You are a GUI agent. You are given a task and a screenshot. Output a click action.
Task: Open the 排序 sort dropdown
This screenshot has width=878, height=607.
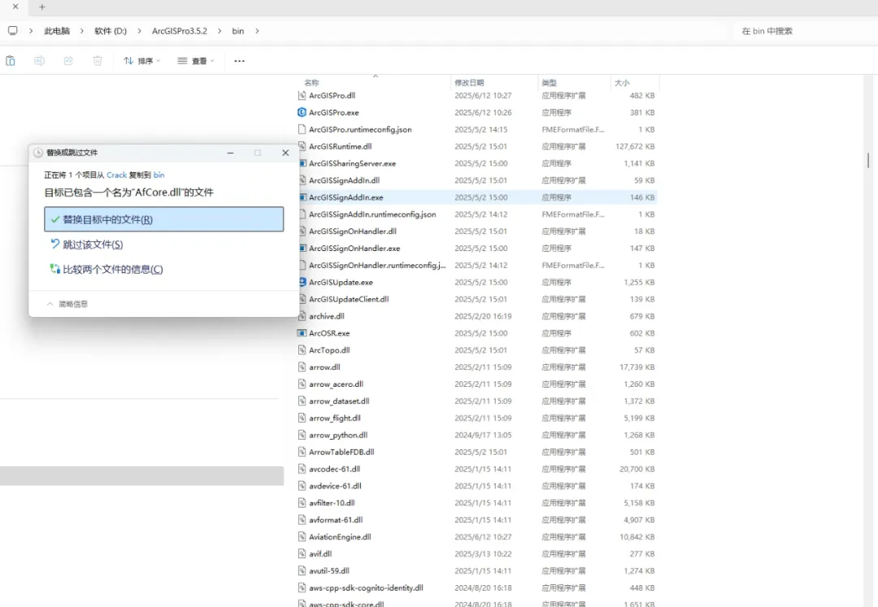coord(141,61)
